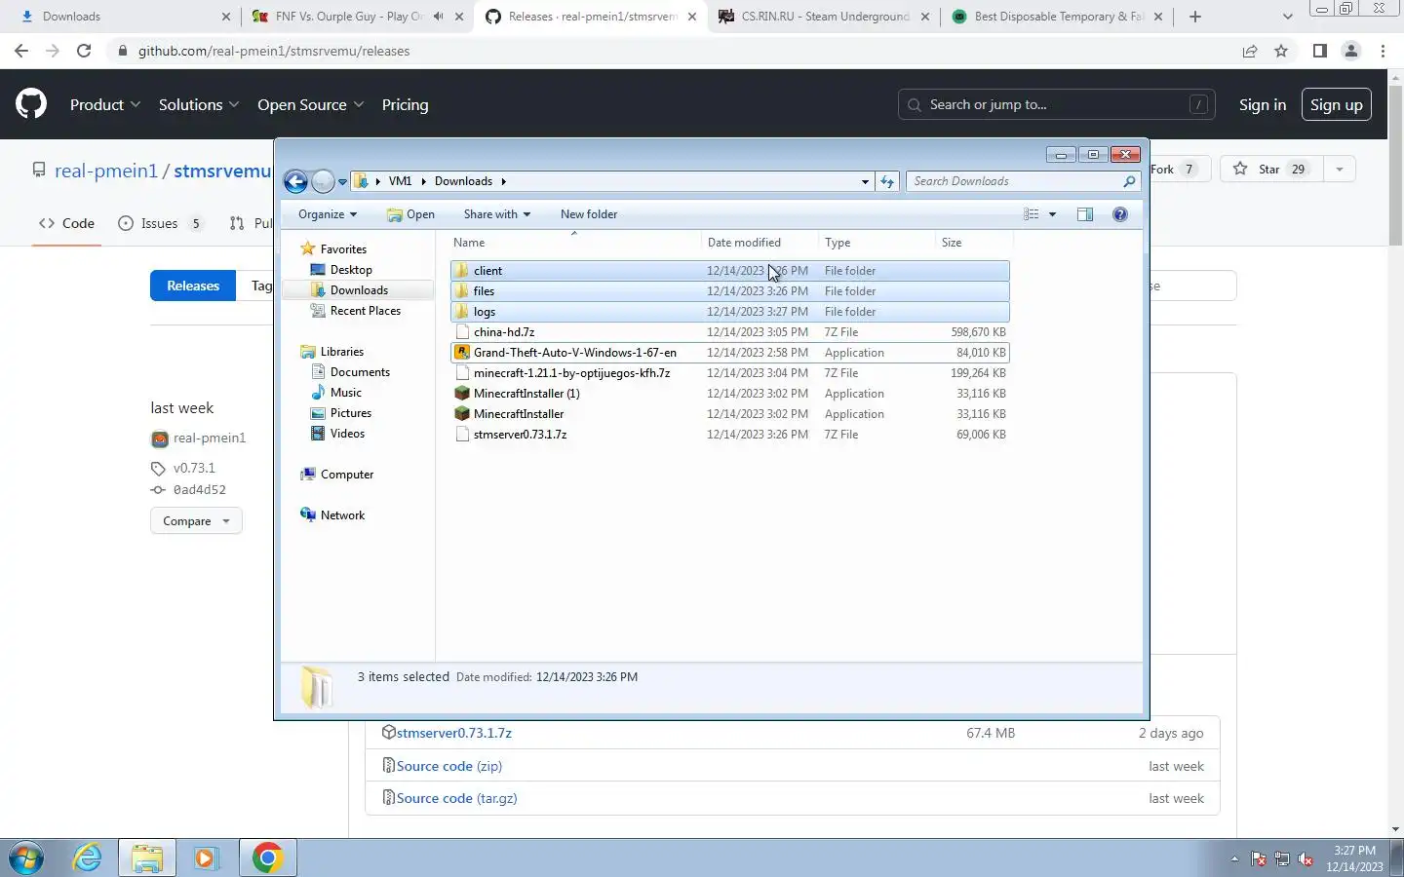
Task: Click the search magnifier in Explorer
Action: [x=1129, y=181]
